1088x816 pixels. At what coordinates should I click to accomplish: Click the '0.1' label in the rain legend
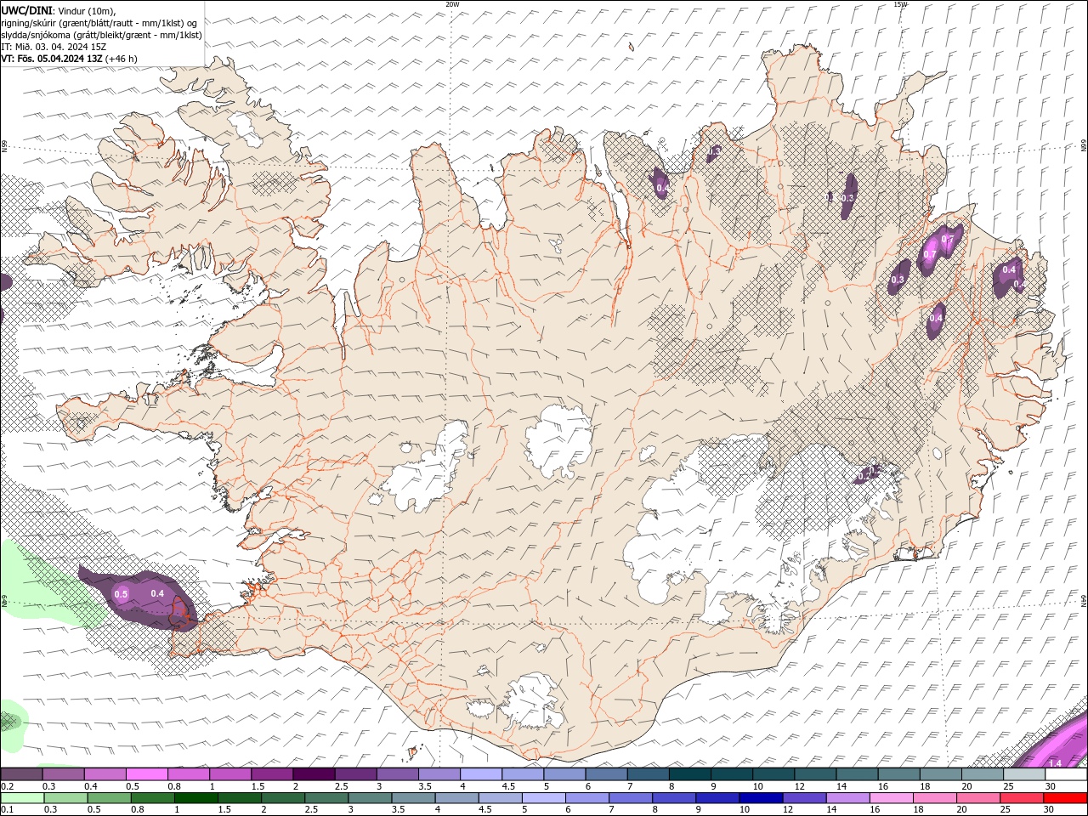[7, 809]
